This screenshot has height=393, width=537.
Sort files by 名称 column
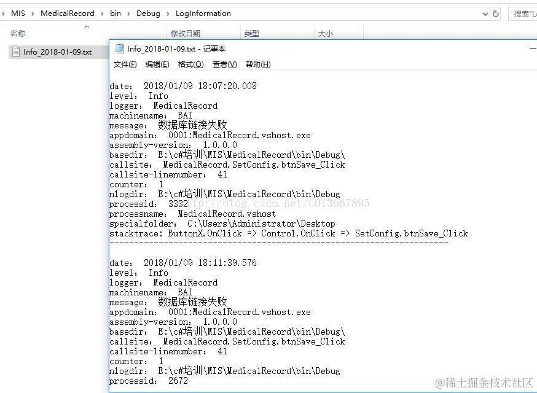click(18, 34)
